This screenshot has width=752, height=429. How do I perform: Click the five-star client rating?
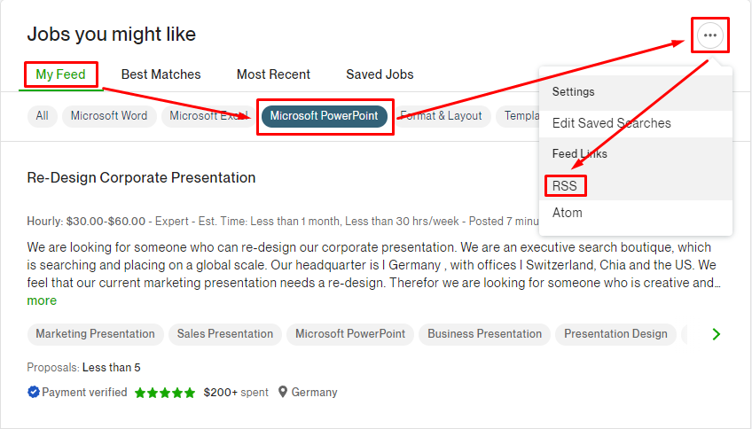point(165,393)
